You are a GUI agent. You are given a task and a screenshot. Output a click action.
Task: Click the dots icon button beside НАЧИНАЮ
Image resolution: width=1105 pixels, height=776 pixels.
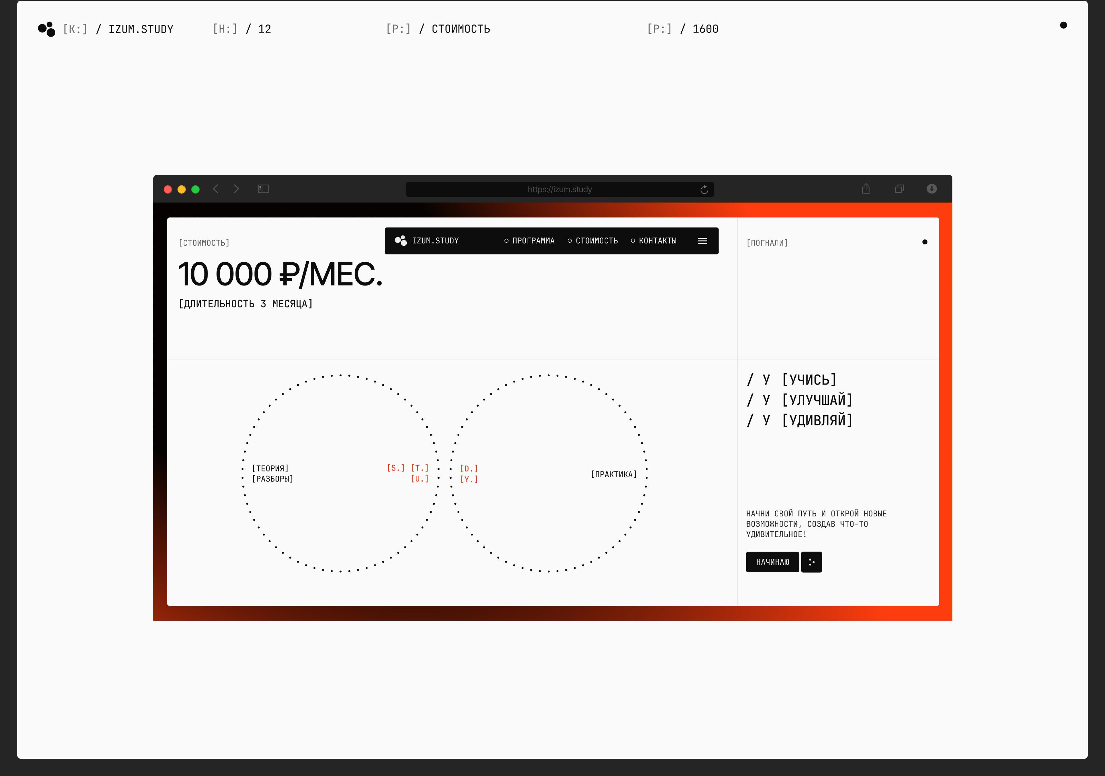(x=811, y=562)
